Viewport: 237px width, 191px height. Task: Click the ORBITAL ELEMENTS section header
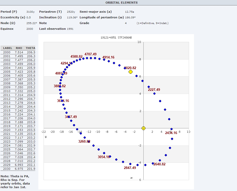point(122,3)
